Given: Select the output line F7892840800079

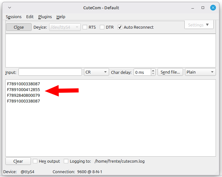Looking at the screenshot, I should click(24, 96).
